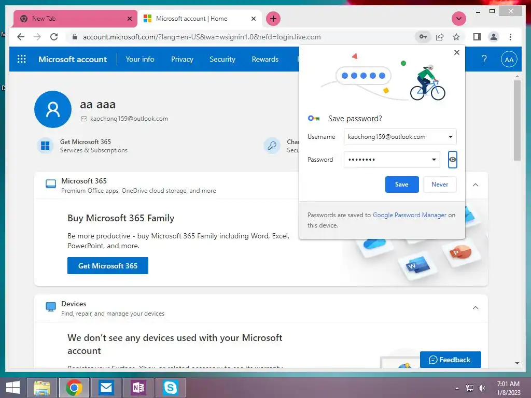
Task: Open Chrome three-dot menu
Action: (510, 37)
